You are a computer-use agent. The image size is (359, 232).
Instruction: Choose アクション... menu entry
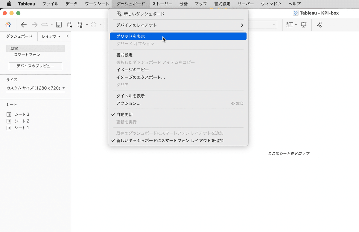[178, 104]
